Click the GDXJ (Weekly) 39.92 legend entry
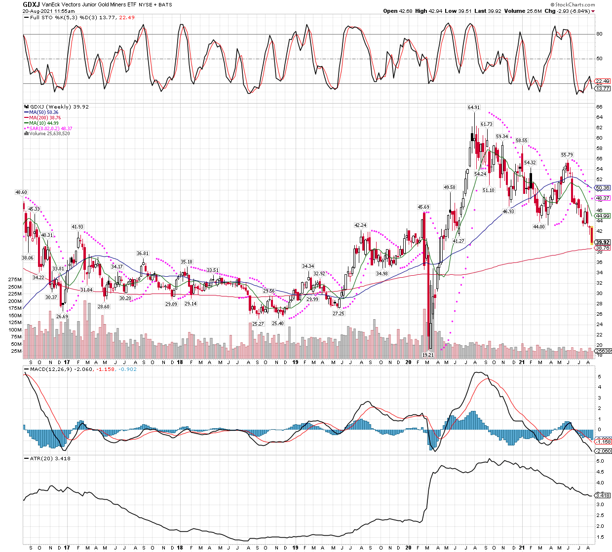 [59, 107]
